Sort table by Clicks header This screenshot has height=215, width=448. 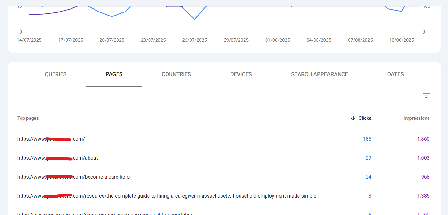(x=365, y=118)
